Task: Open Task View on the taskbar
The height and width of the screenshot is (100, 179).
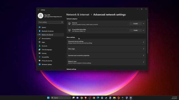Action: click(x=73, y=98)
